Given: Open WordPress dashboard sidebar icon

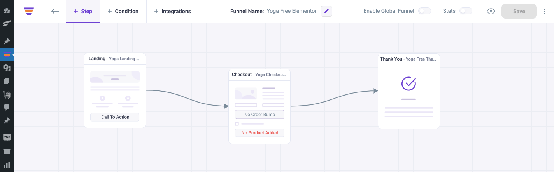Looking at the screenshot, I should click(7, 10).
